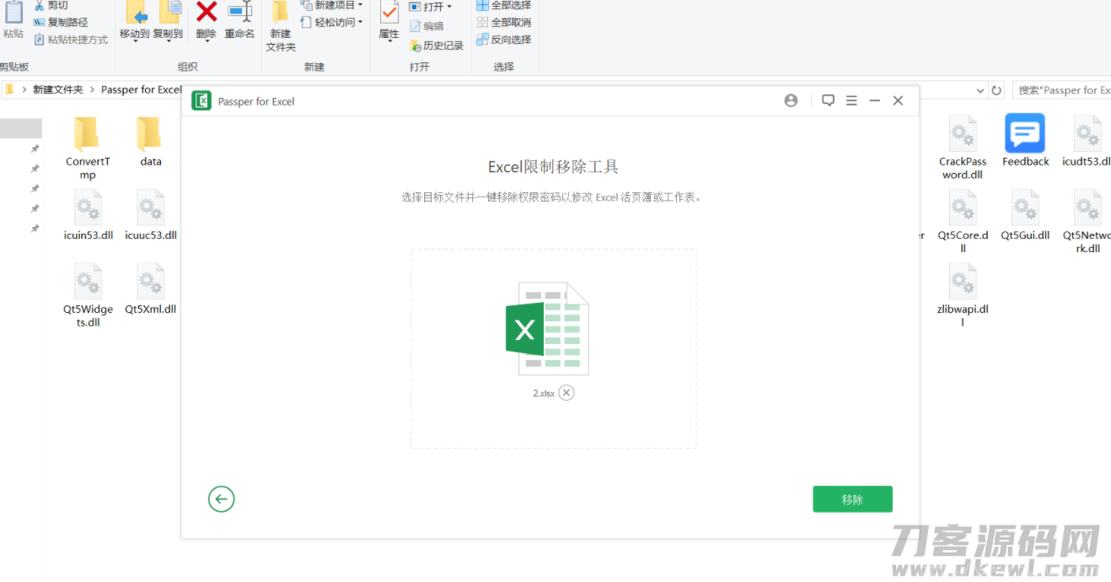Click the 属性 checkmark icon in ribbon
The height and width of the screenshot is (582, 1111).
[389, 12]
